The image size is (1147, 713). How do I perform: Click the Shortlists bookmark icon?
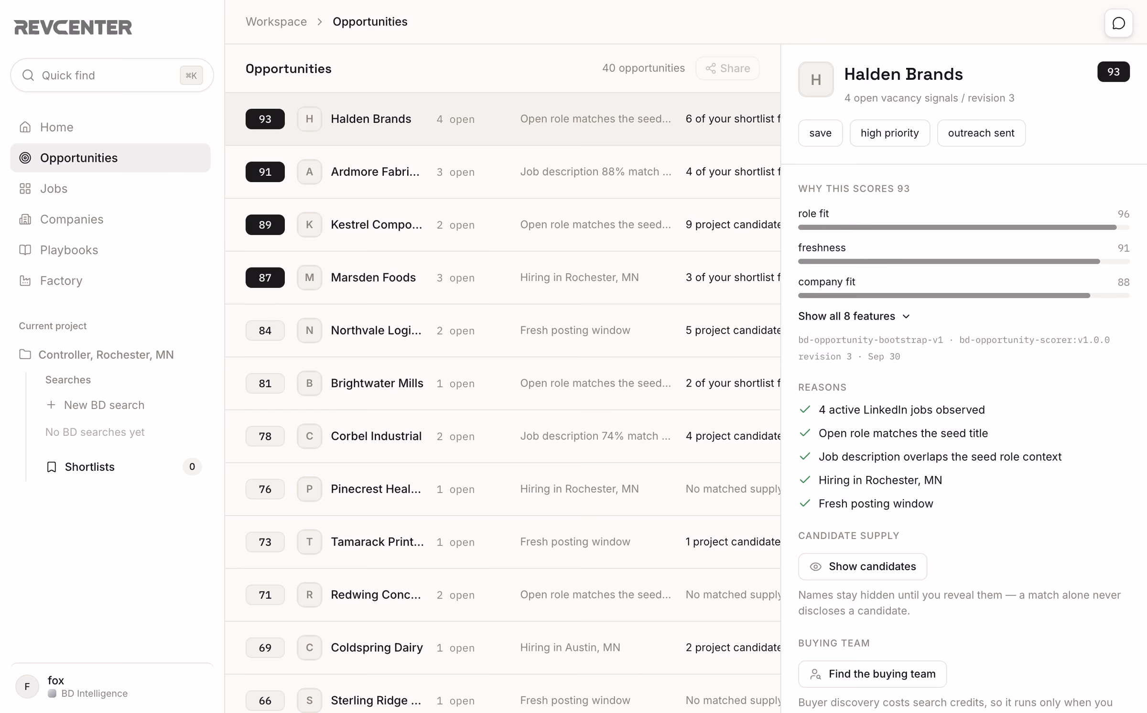coord(52,467)
